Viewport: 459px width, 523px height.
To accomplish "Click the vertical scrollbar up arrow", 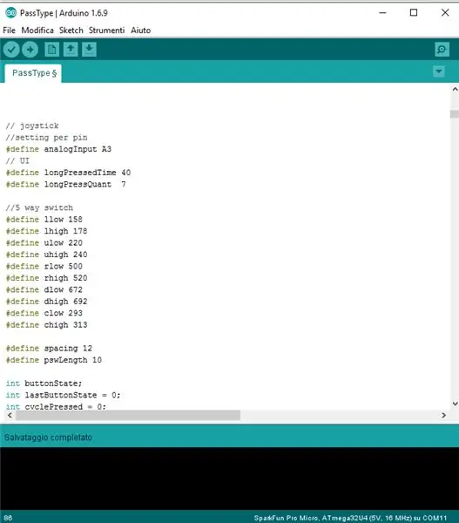I will coord(455,90).
